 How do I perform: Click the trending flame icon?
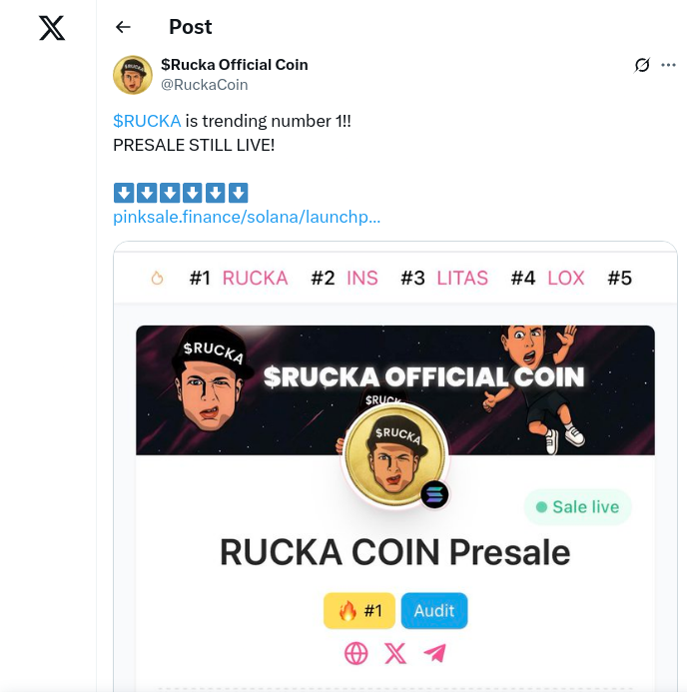click(x=157, y=279)
